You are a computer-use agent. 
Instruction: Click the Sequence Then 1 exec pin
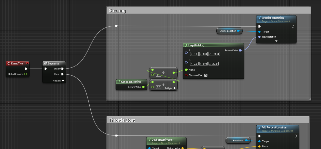[63, 74]
